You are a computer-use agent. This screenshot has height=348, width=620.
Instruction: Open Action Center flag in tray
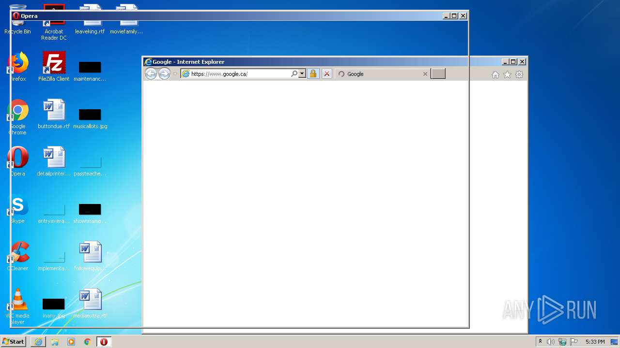point(574,342)
